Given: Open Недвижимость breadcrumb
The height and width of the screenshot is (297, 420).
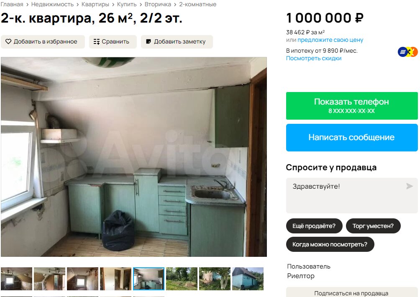Looking at the screenshot, I should pos(53,4).
